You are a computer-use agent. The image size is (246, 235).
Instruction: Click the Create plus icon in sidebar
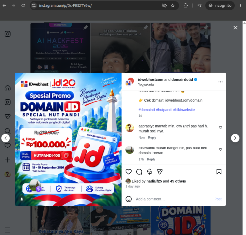tap(8, 160)
